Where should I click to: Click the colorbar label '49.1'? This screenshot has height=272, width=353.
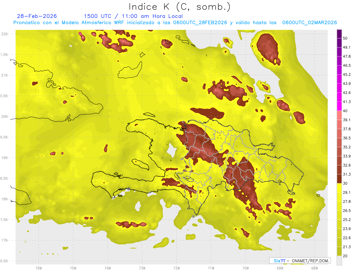point(347,47)
